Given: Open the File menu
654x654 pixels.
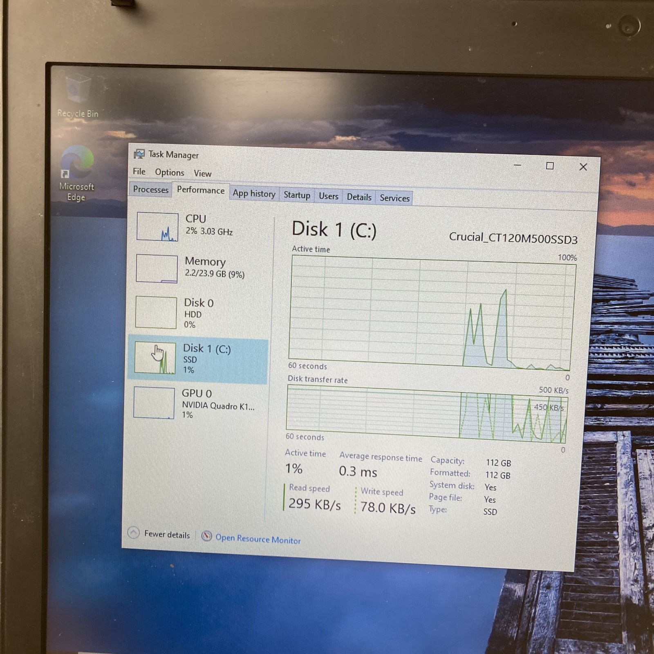Looking at the screenshot, I should click(139, 172).
